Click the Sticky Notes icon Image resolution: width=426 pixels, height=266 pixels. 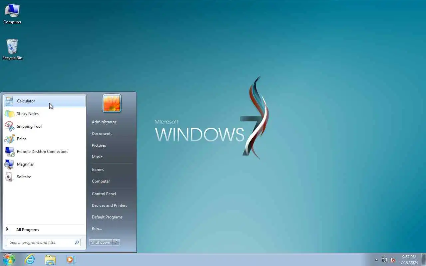(9, 114)
